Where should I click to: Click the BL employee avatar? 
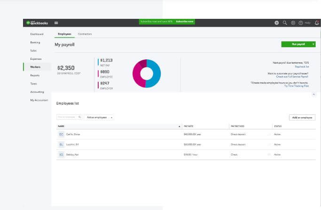coord(61,145)
